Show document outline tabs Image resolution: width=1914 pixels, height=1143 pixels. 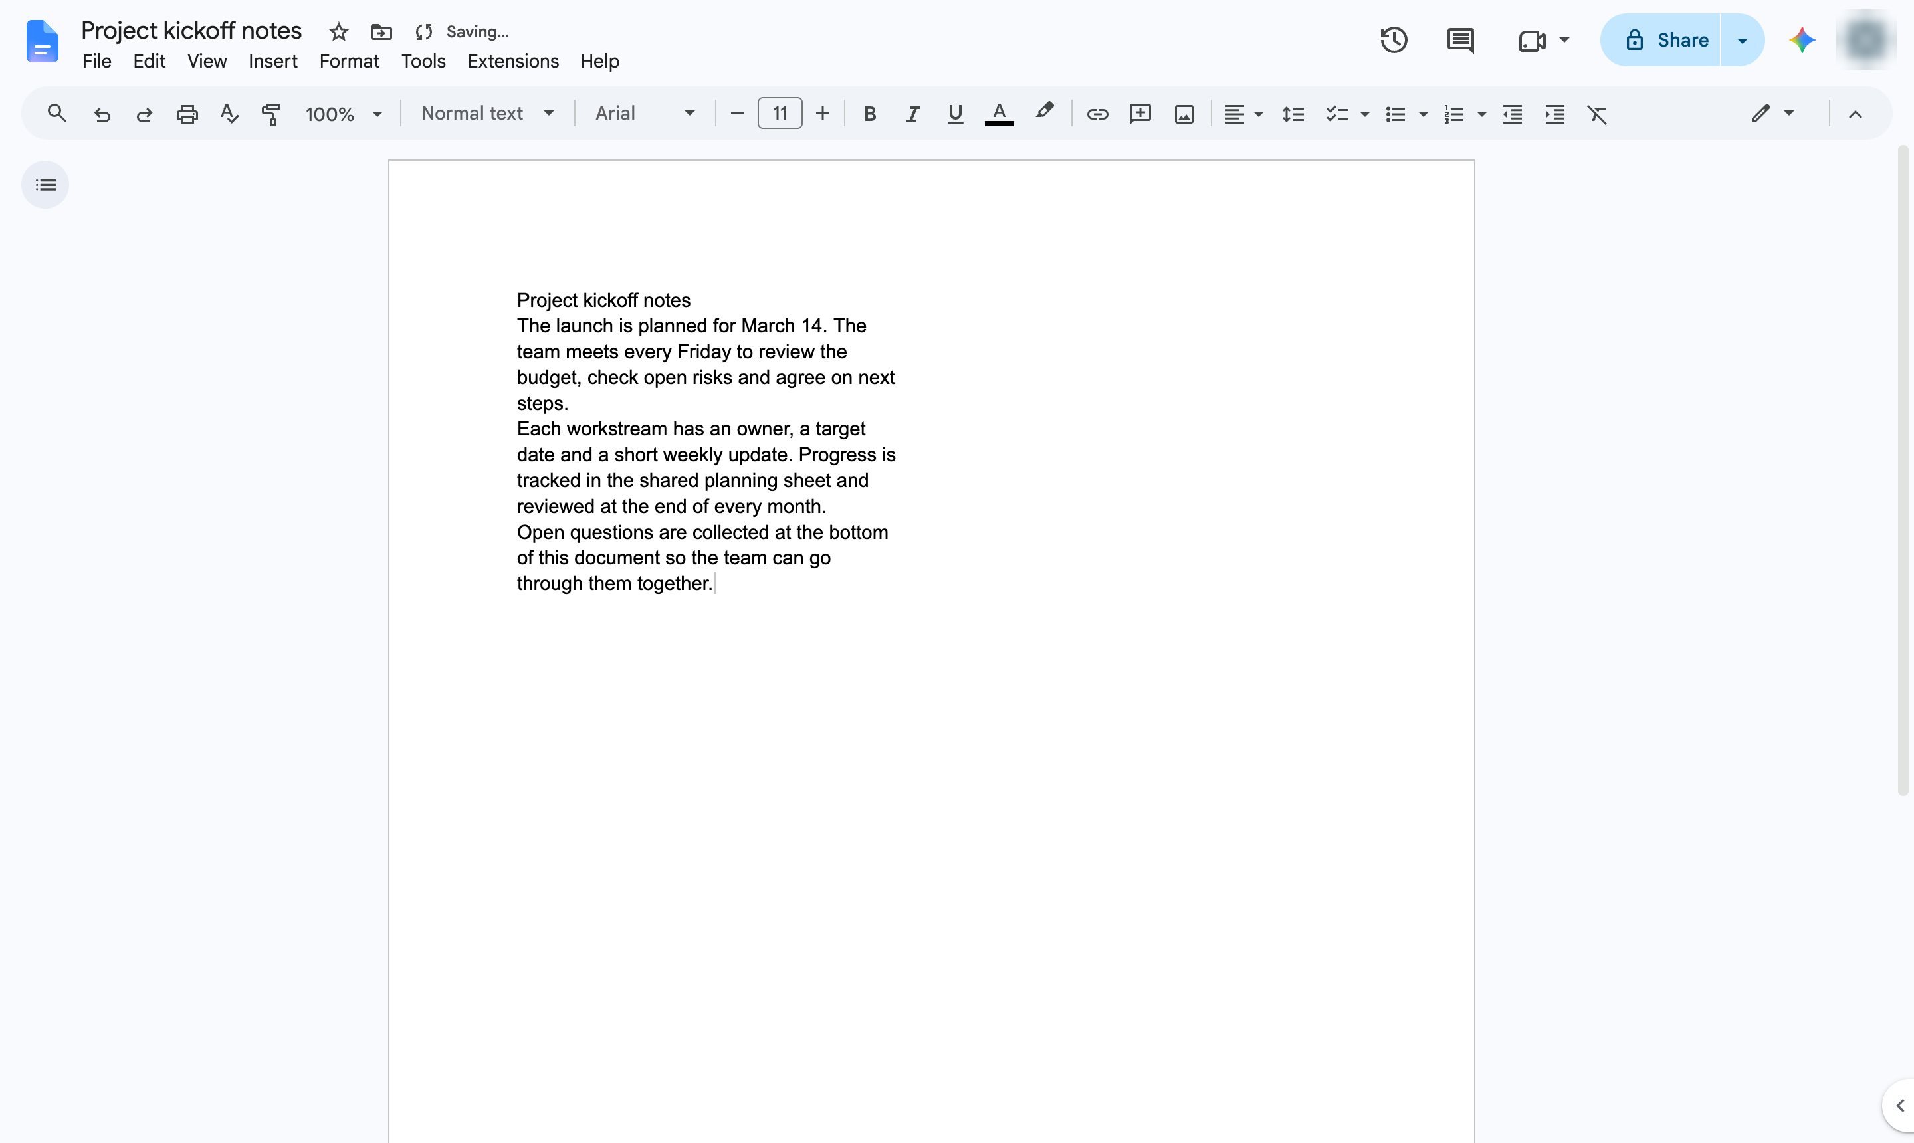[x=45, y=185]
